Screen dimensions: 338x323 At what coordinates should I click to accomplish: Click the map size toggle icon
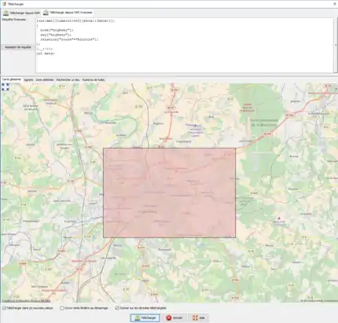tap(6, 87)
